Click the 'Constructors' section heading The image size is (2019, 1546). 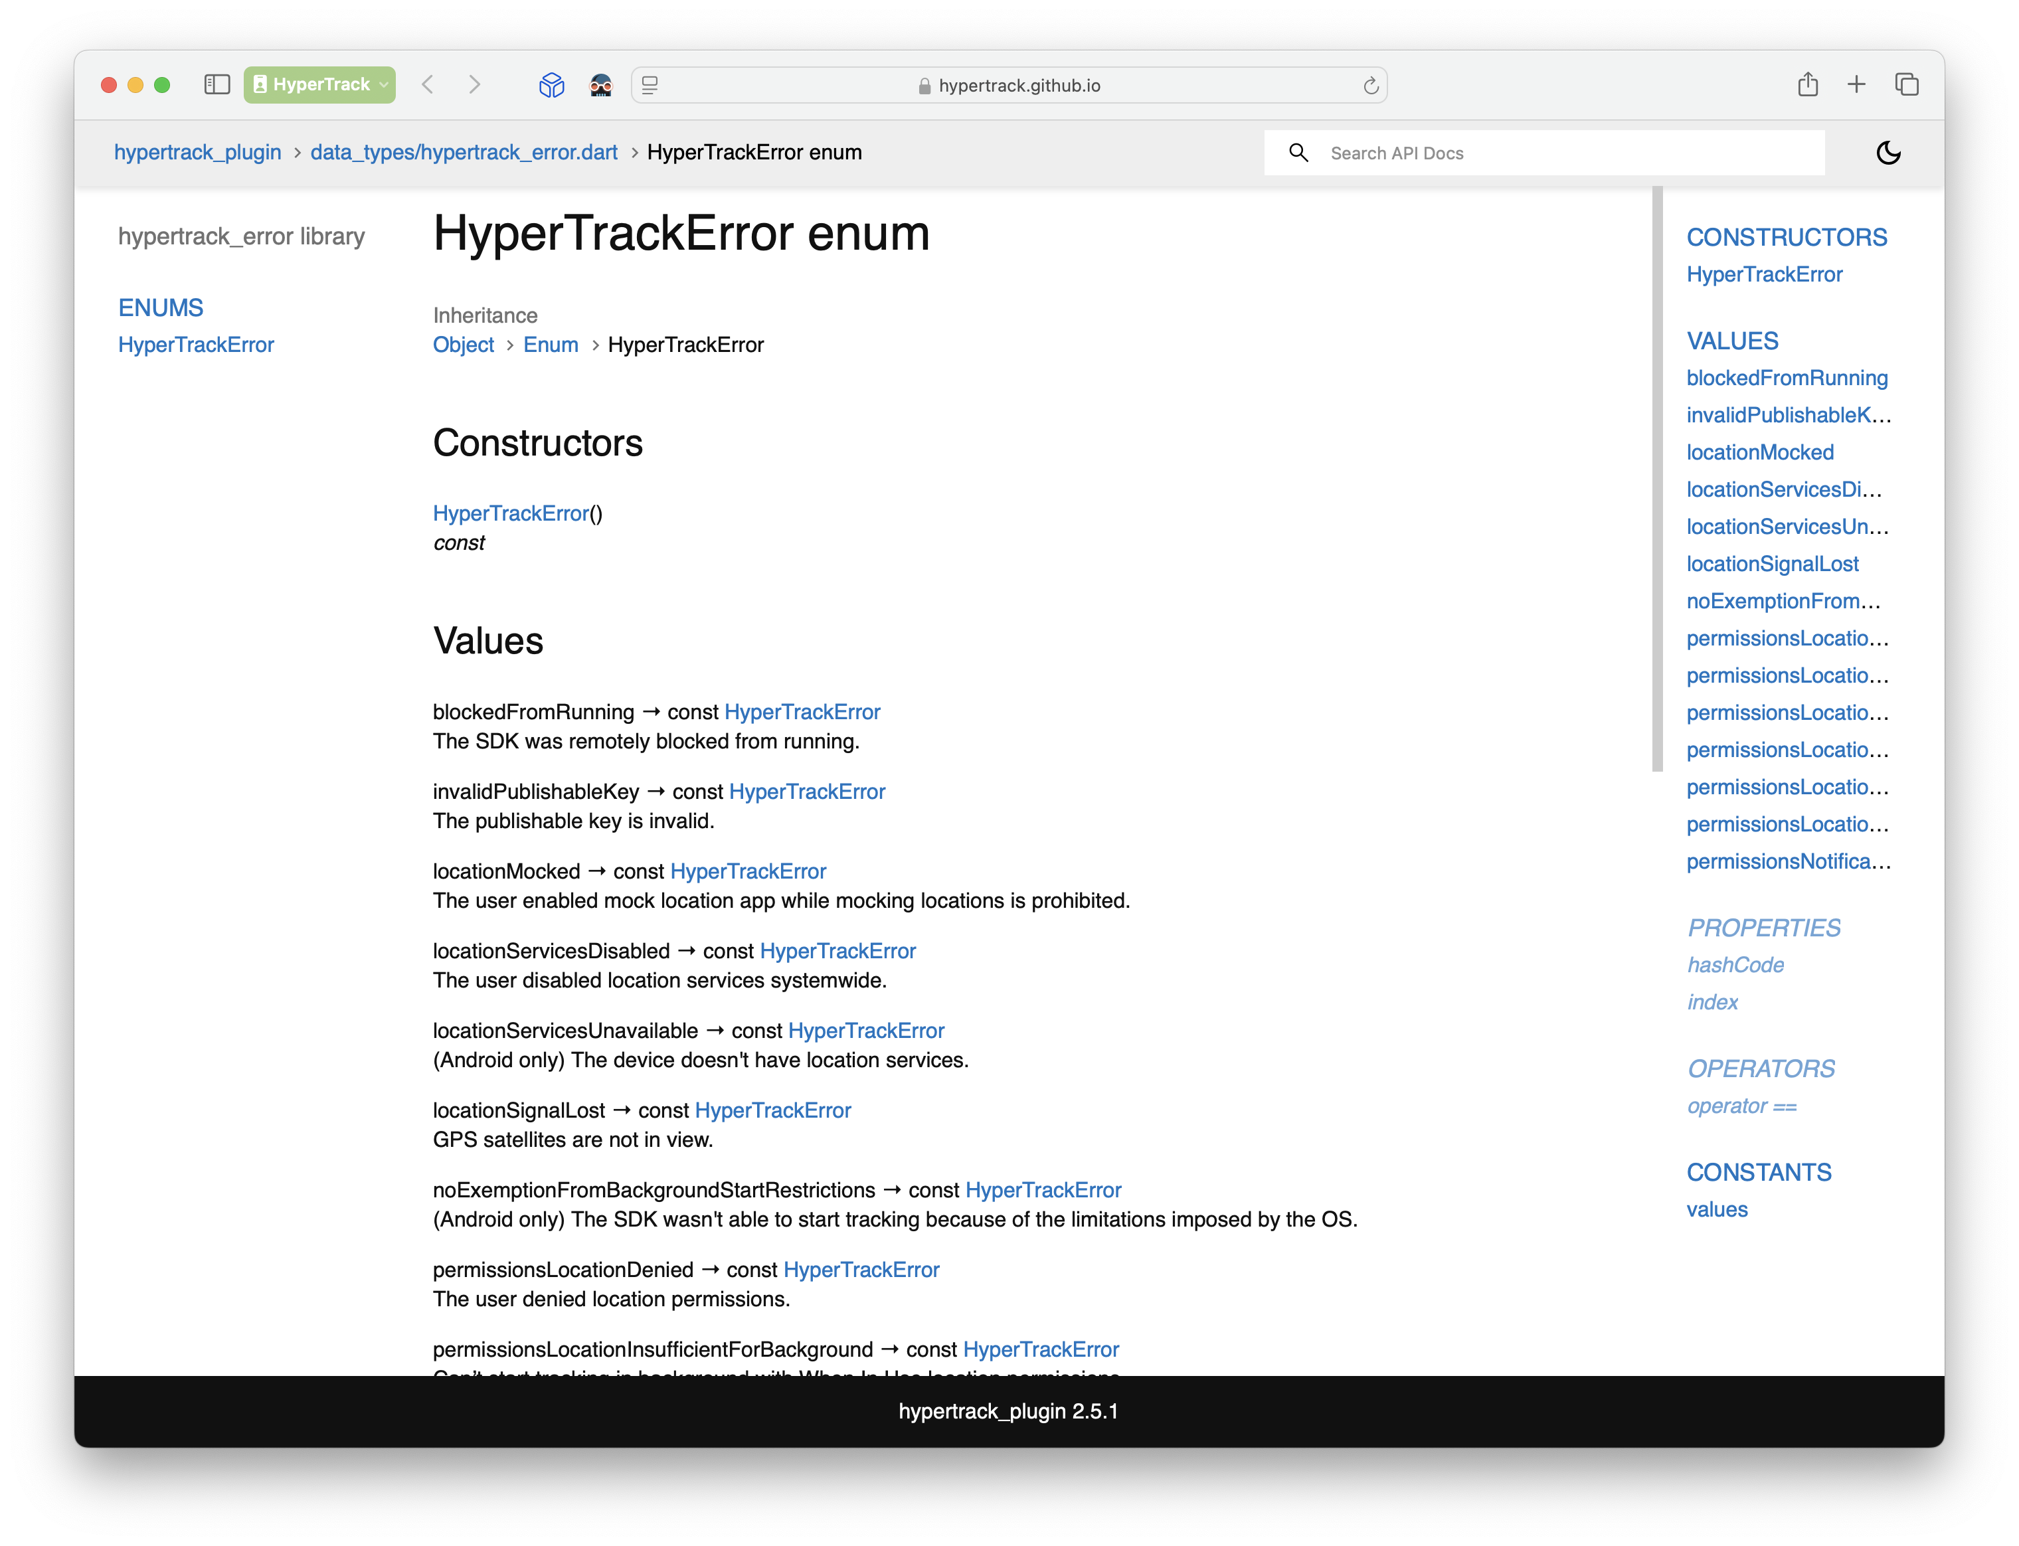pos(537,443)
